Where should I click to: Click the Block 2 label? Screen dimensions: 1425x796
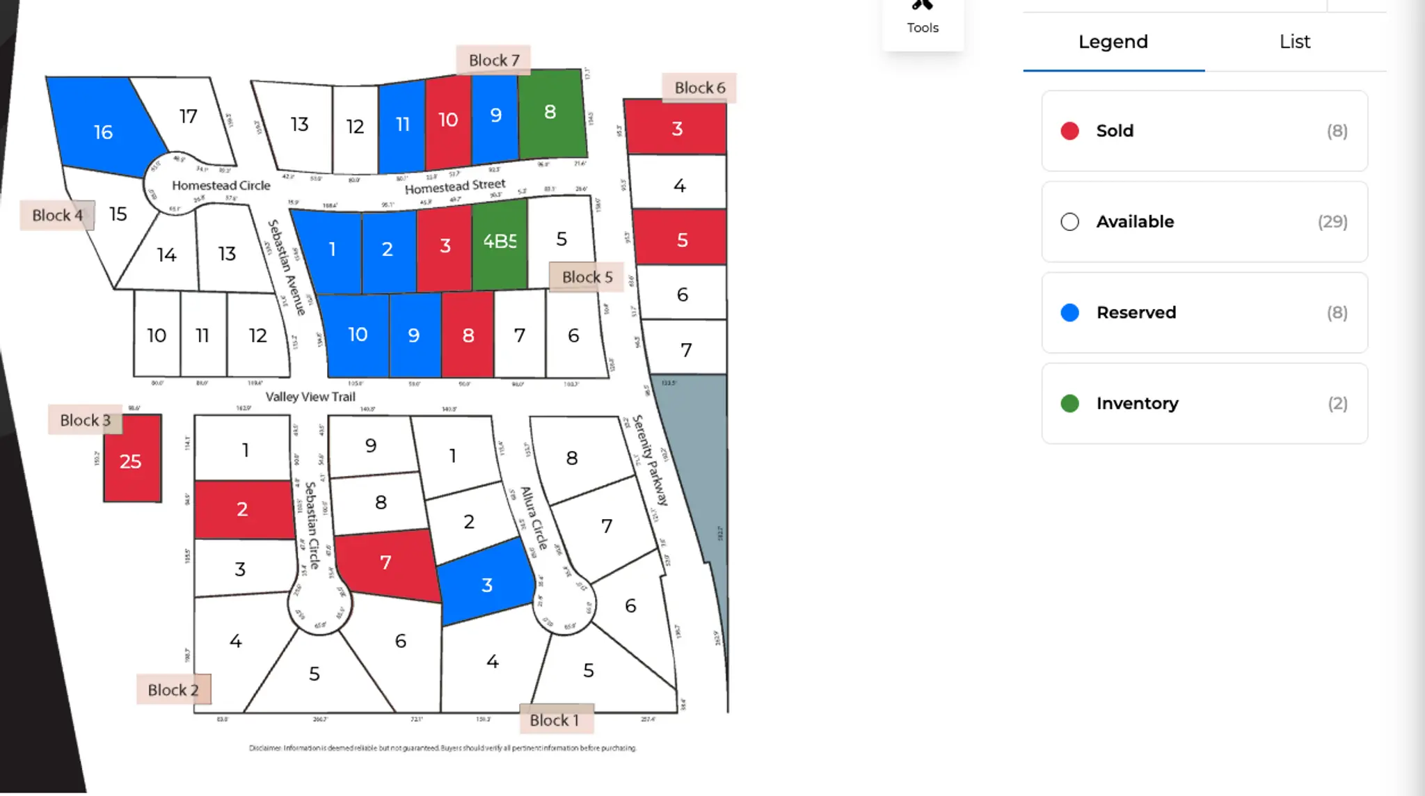click(x=173, y=690)
